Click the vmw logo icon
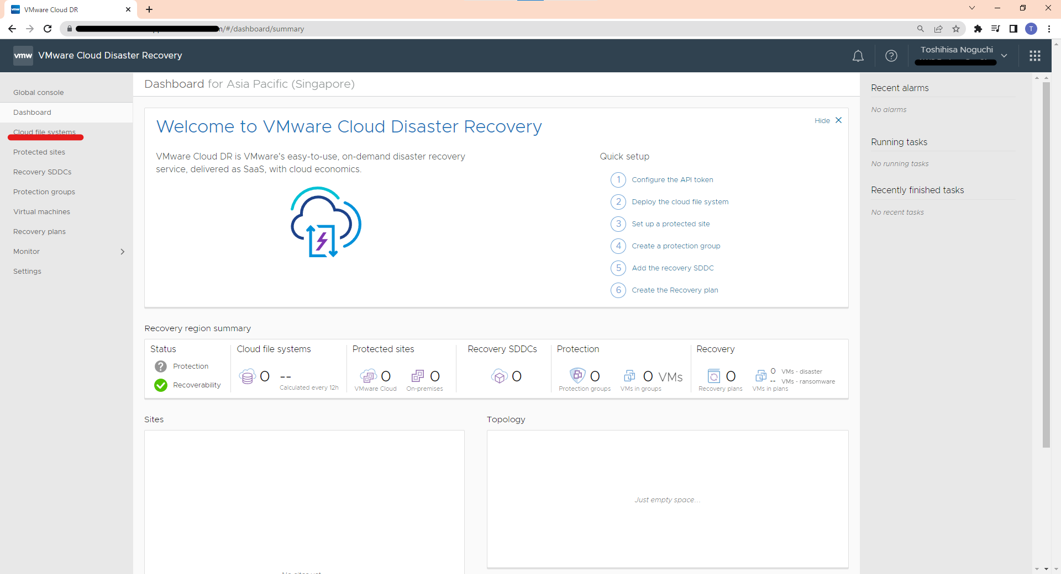 23,55
